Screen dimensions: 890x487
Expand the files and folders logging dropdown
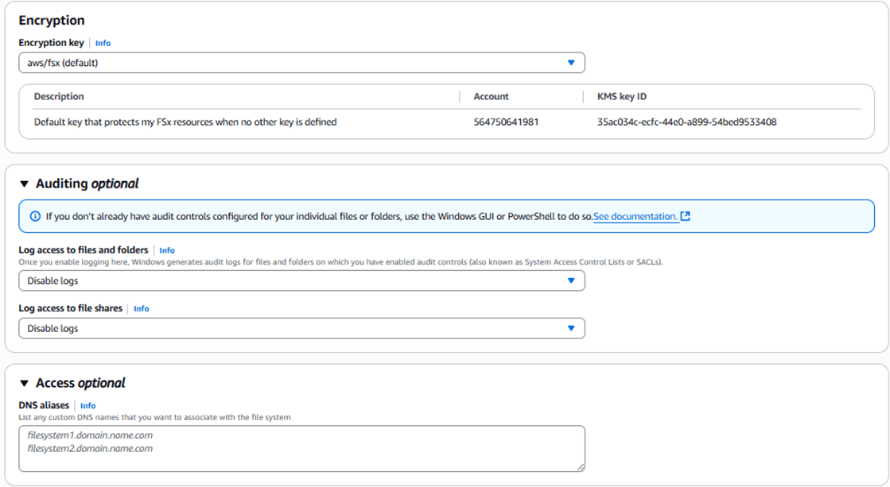pyautogui.click(x=301, y=280)
